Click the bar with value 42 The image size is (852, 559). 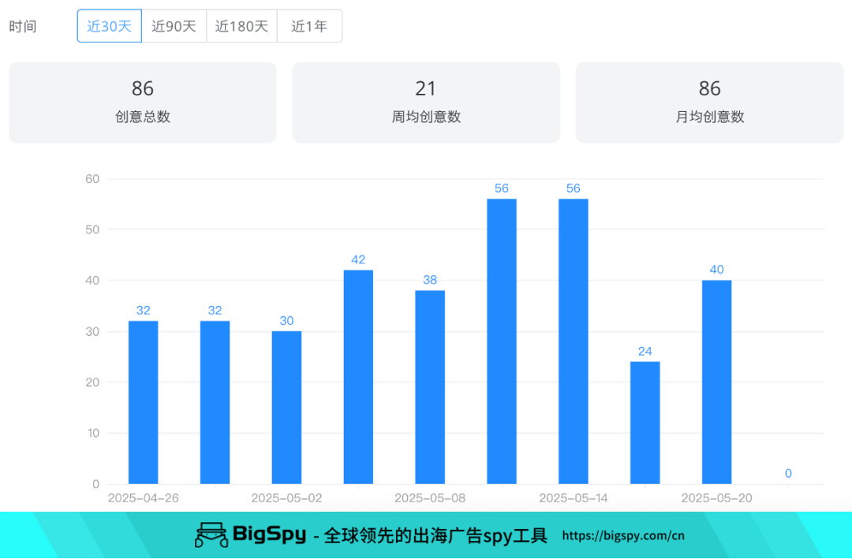(357, 377)
